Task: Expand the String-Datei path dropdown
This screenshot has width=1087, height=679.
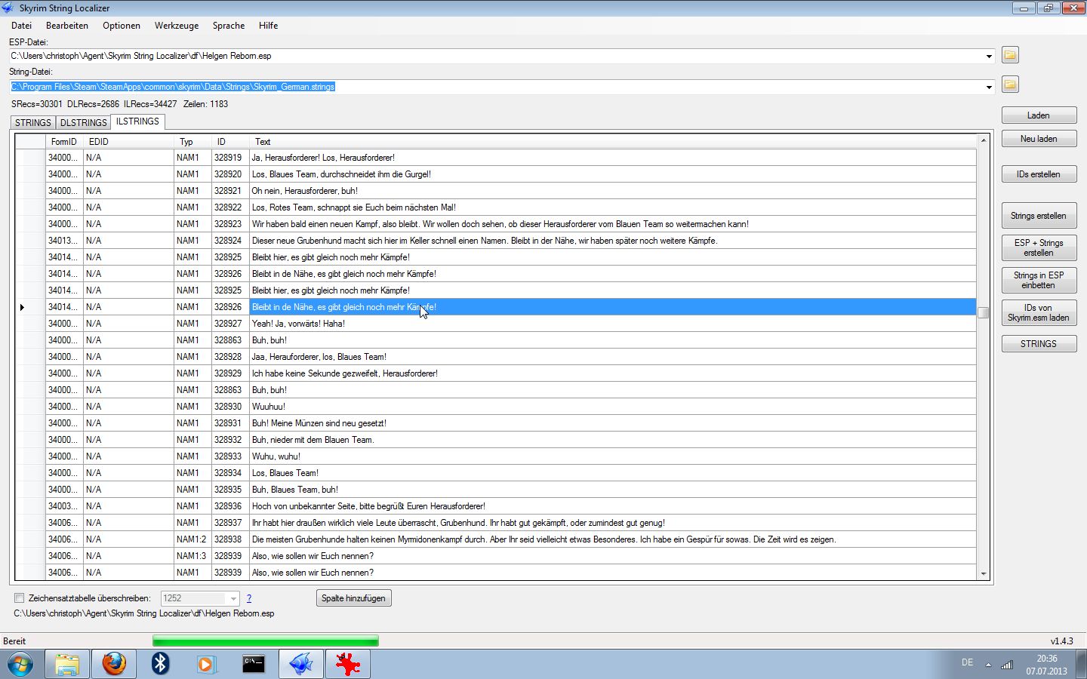Action: [x=989, y=88]
